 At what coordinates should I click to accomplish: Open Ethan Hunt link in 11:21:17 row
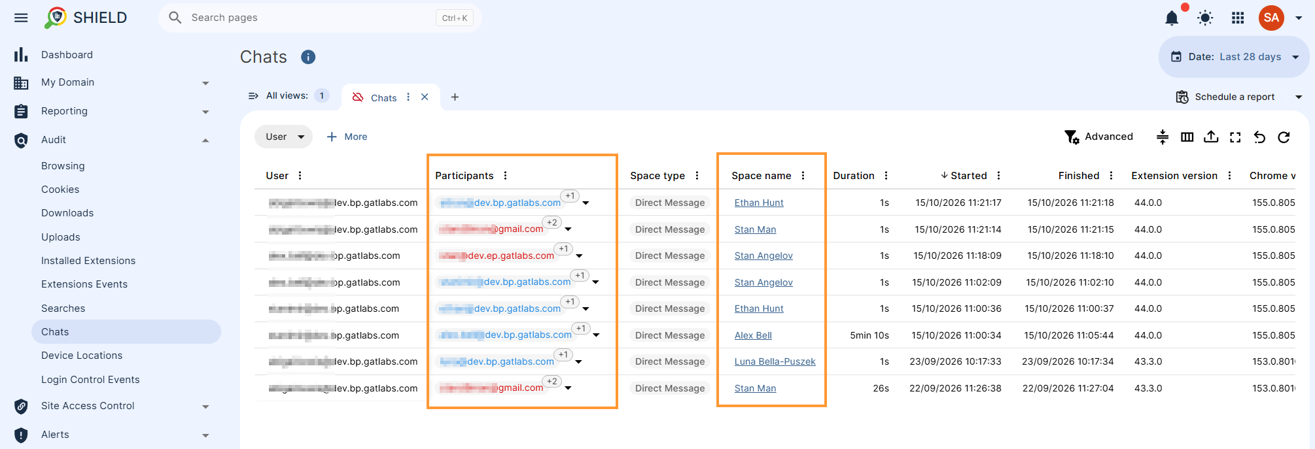tap(759, 203)
